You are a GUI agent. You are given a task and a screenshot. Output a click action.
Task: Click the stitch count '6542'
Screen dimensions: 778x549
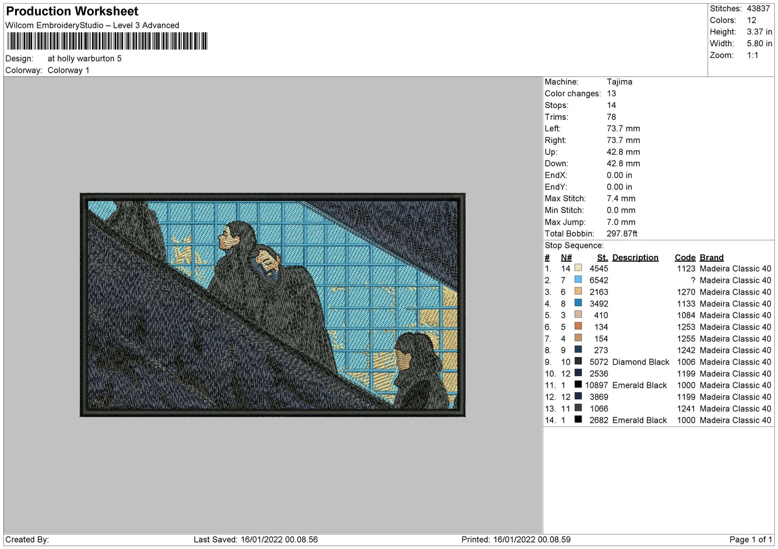tap(599, 280)
